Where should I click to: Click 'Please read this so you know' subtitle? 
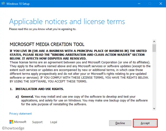[43, 29]
